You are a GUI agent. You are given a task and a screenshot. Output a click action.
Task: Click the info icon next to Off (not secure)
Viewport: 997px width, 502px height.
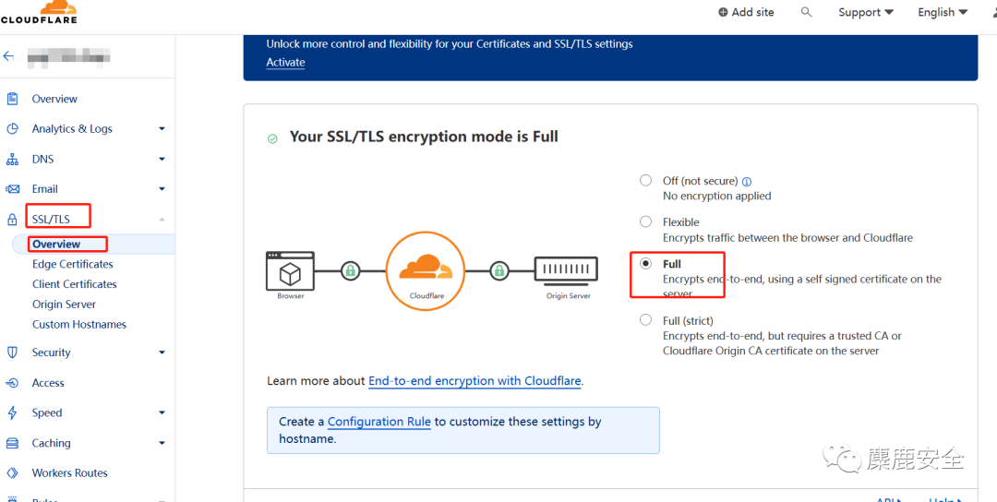[747, 181]
